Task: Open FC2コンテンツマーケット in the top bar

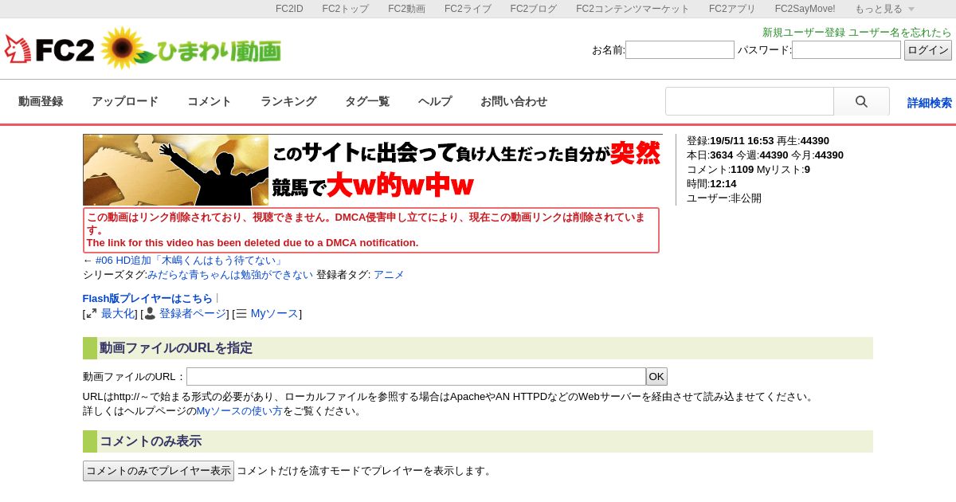Action: pyautogui.click(x=633, y=9)
